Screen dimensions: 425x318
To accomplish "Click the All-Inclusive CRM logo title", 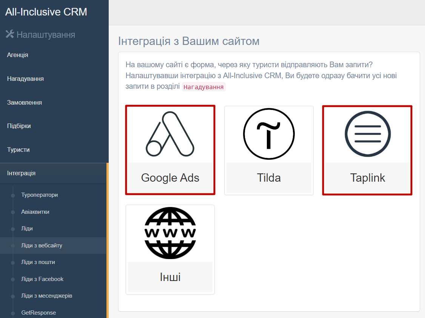I will click(46, 12).
